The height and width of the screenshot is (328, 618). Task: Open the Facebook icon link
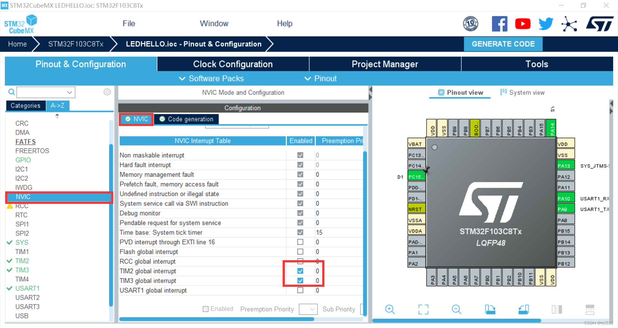[x=500, y=24]
